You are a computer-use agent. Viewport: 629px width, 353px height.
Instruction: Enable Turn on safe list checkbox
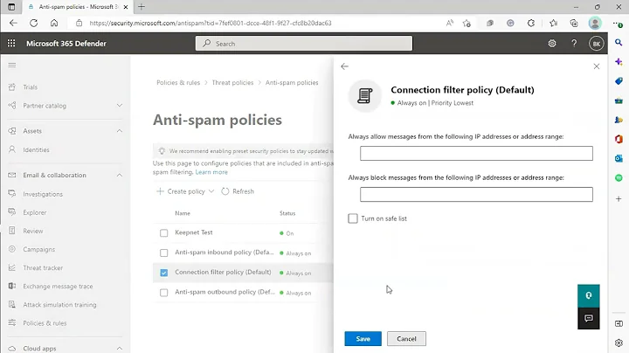pos(353,218)
